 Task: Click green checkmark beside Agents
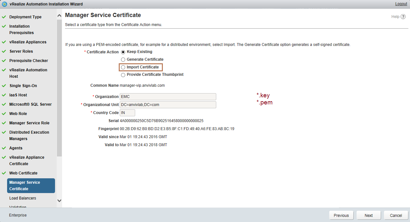point(4,148)
